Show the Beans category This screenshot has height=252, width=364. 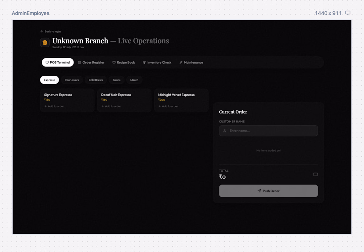[x=116, y=80]
